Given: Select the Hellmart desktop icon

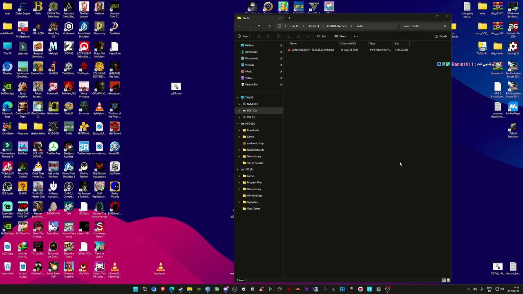Looking at the screenshot, I should tap(99, 9).
